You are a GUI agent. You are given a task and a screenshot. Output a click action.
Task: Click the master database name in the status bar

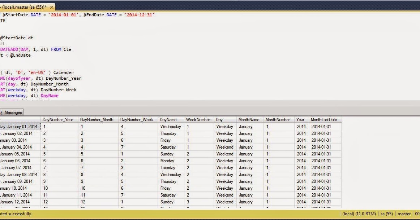404,214
